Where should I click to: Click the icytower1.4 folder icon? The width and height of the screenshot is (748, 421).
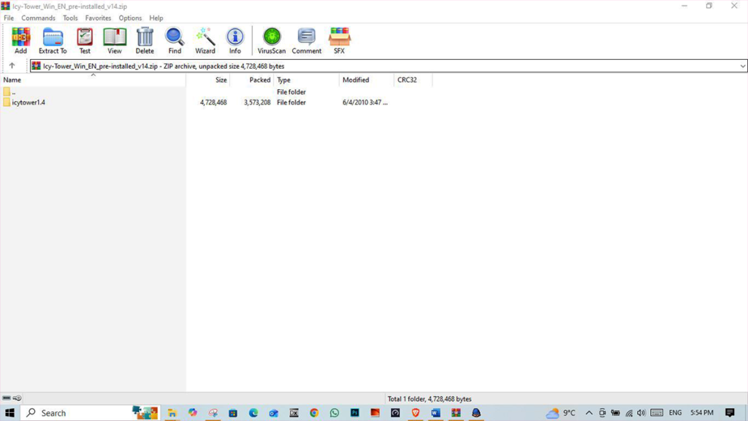click(x=6, y=102)
